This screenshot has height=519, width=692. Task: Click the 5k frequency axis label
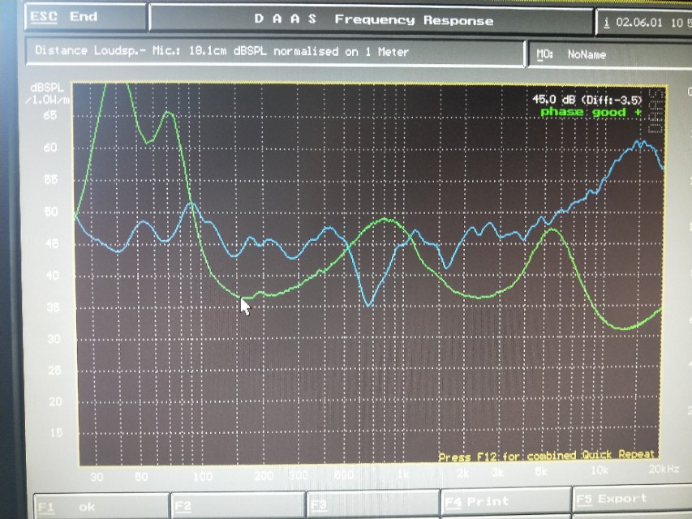point(540,472)
